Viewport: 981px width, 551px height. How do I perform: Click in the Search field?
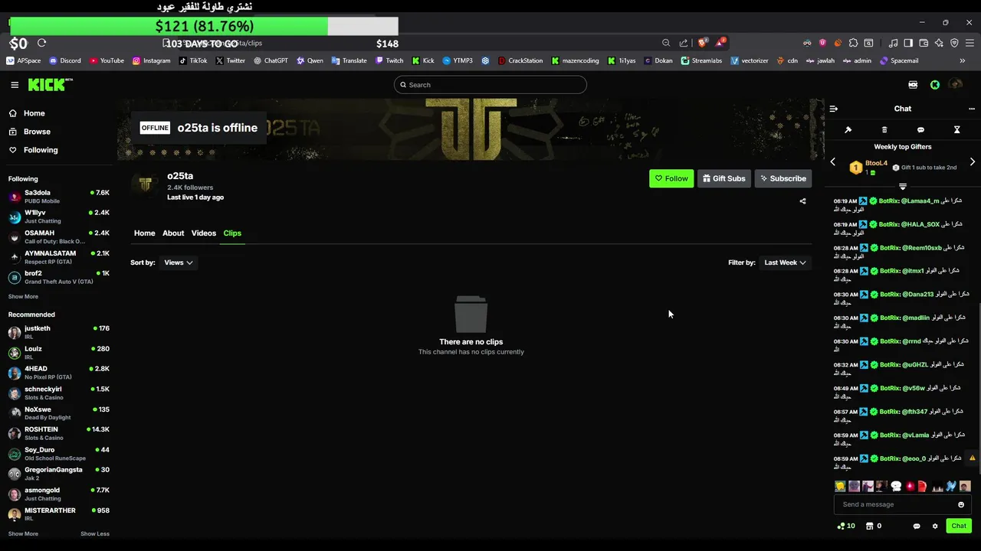490,85
